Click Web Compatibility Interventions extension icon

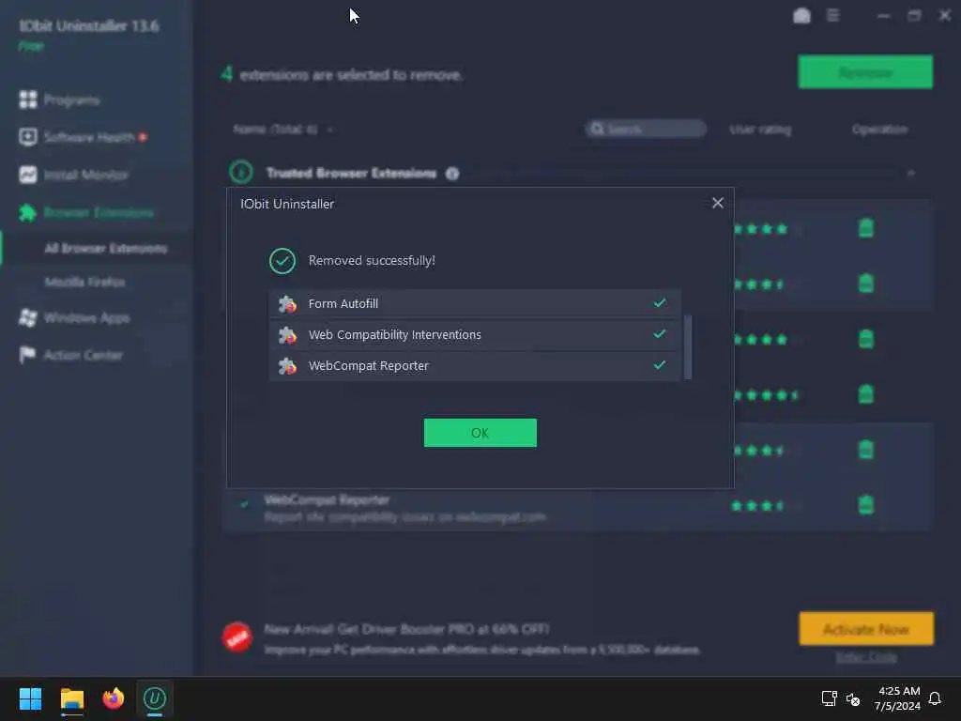(287, 335)
